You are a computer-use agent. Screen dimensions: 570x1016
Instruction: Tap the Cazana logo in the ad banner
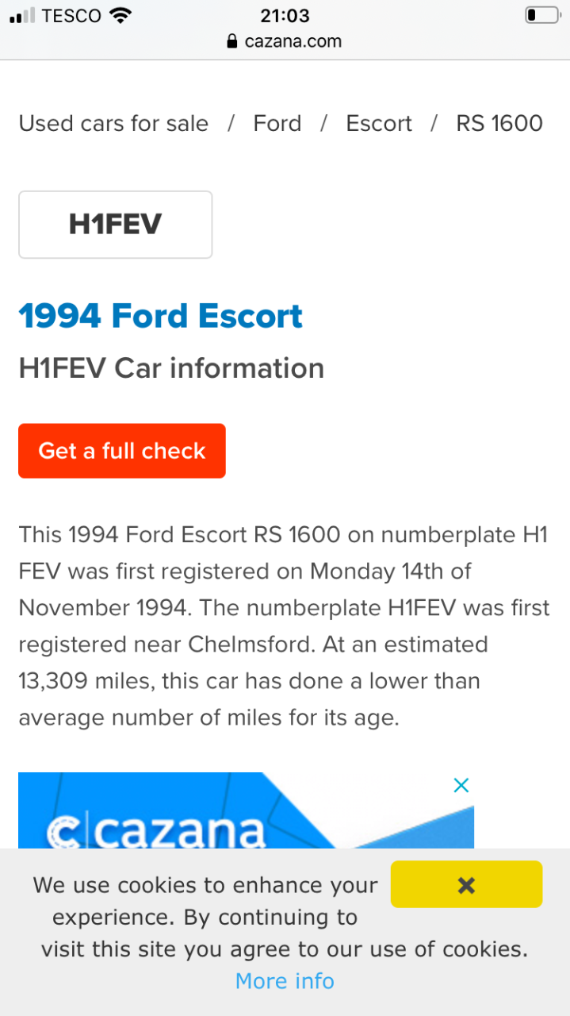156,829
